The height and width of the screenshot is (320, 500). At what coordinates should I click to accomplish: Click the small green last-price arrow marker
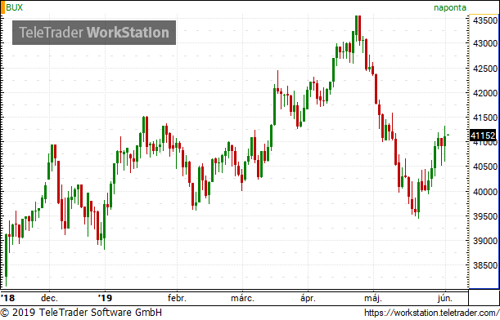coord(448,135)
